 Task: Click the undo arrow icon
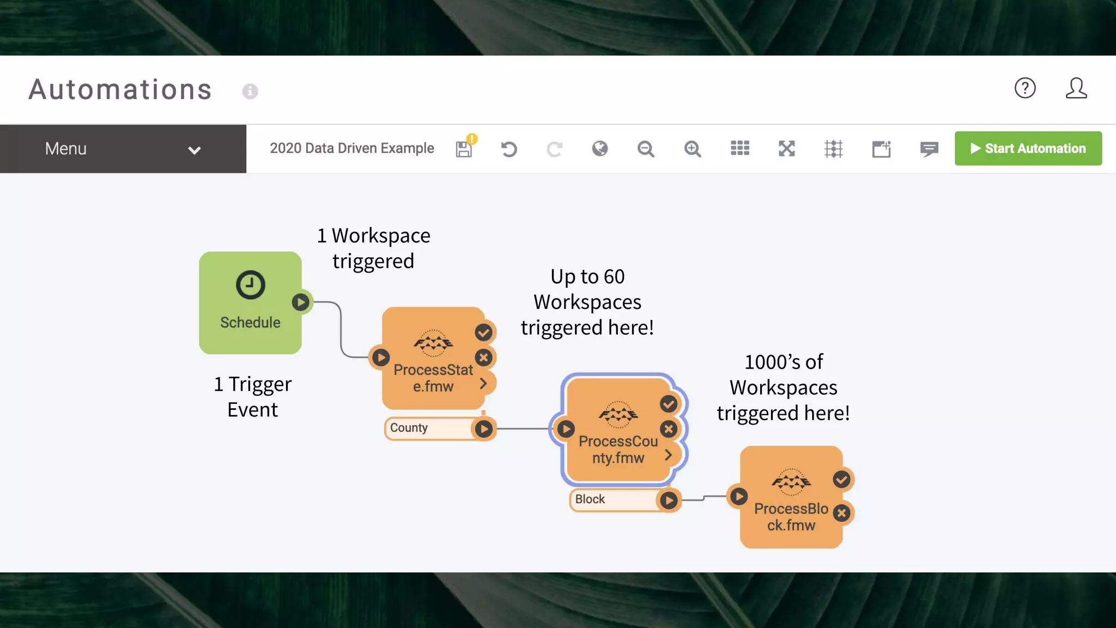[509, 149]
